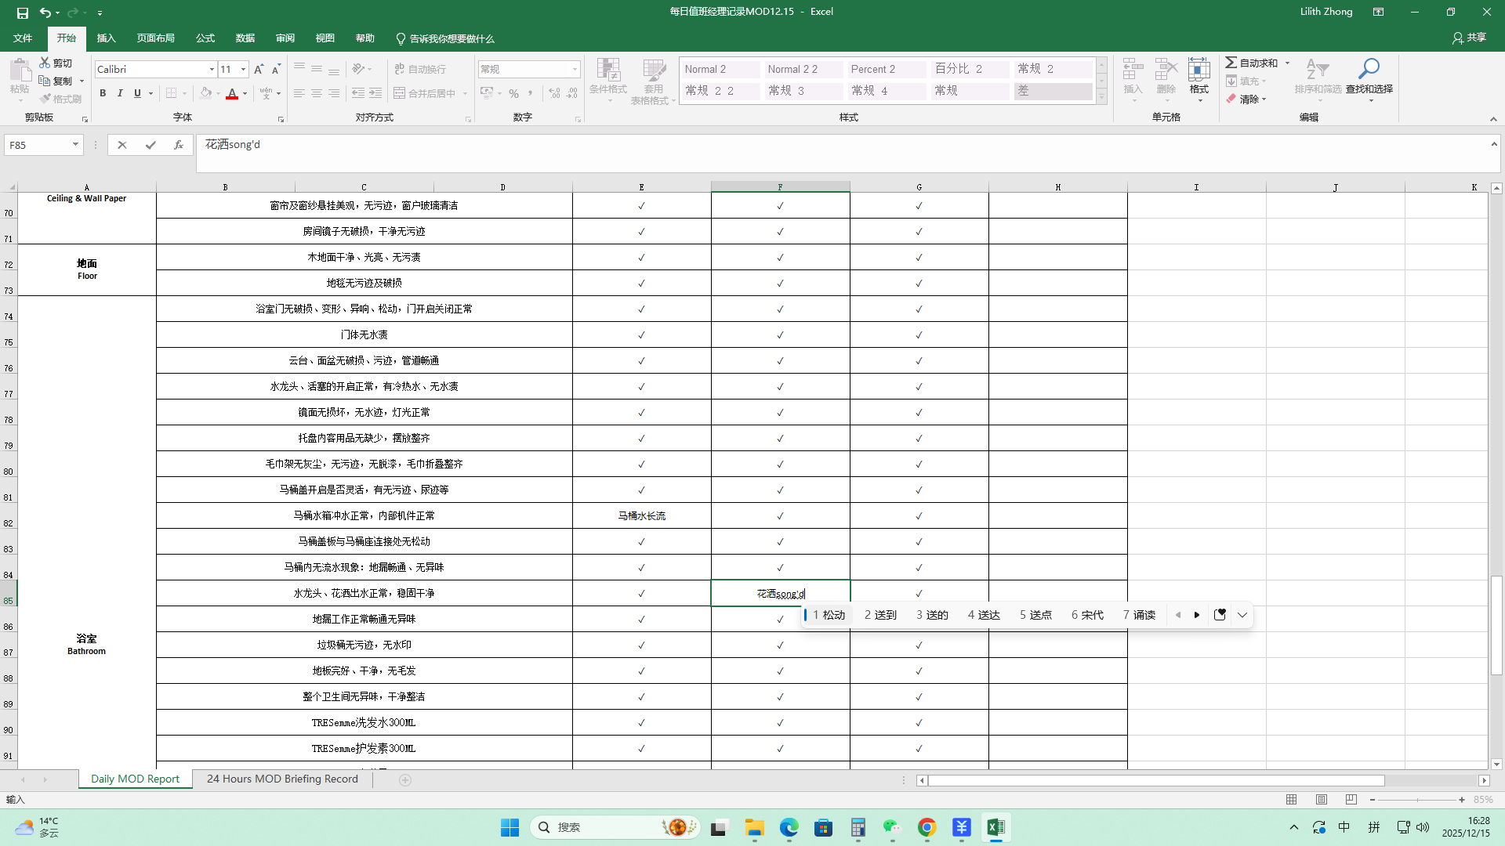Screen dimensions: 1505x846
Task: Click the confirm entry checkmark icon
Action: (150, 145)
